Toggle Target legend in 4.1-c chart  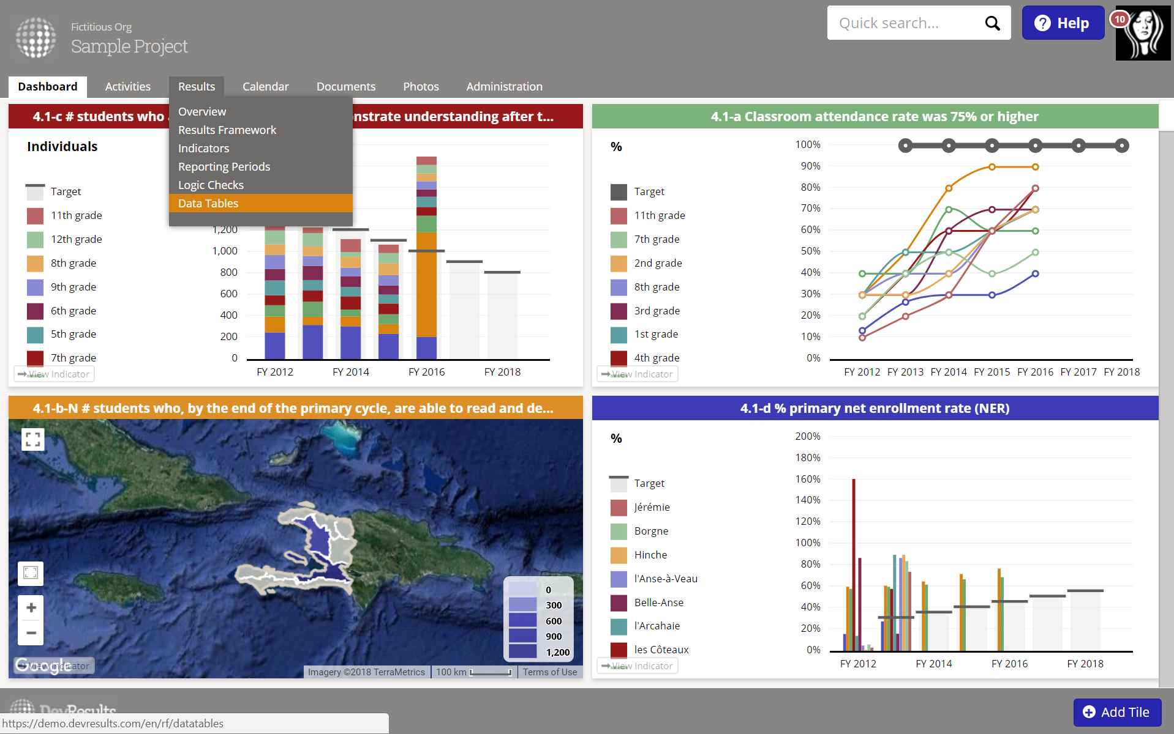pyautogui.click(x=35, y=192)
